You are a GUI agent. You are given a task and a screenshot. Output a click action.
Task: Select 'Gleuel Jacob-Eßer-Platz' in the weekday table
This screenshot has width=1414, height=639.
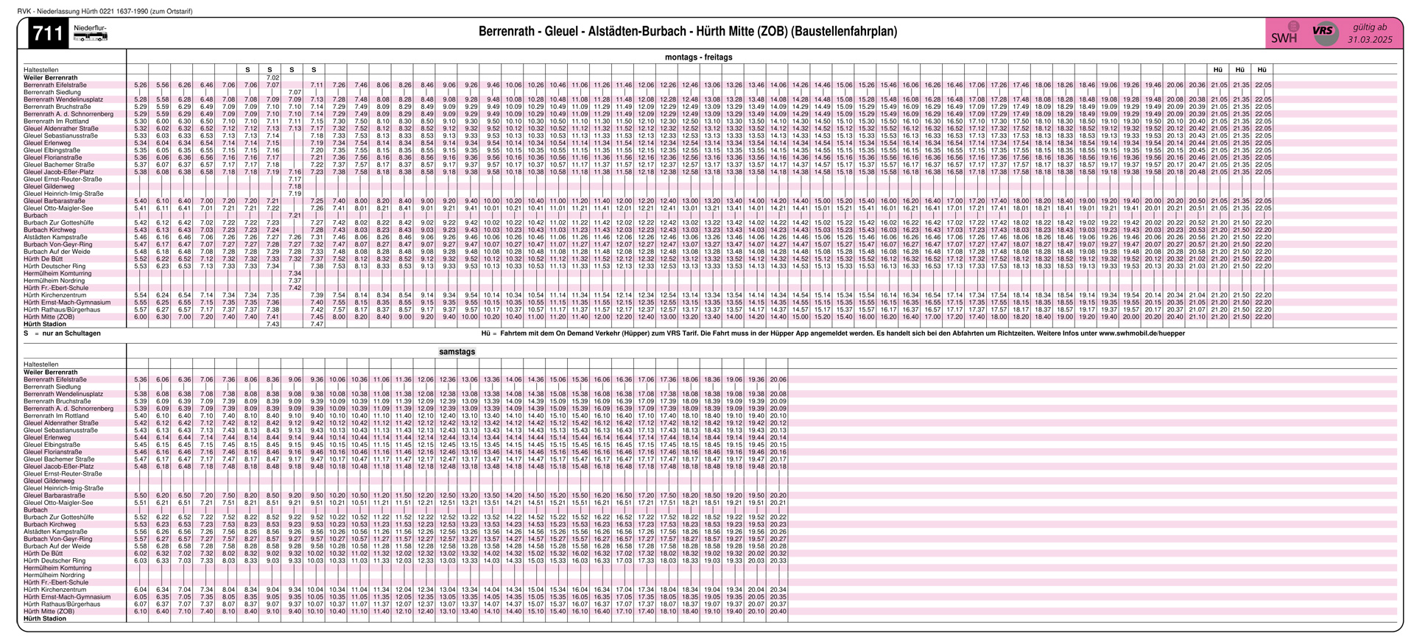tap(58, 172)
